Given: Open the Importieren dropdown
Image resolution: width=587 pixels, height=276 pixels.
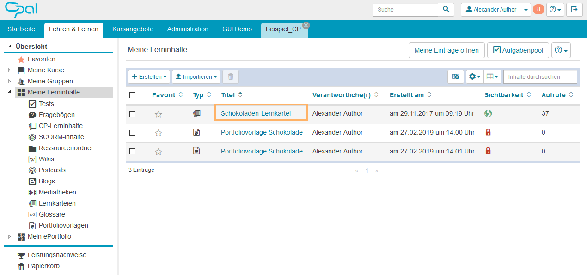Looking at the screenshot, I should point(196,77).
